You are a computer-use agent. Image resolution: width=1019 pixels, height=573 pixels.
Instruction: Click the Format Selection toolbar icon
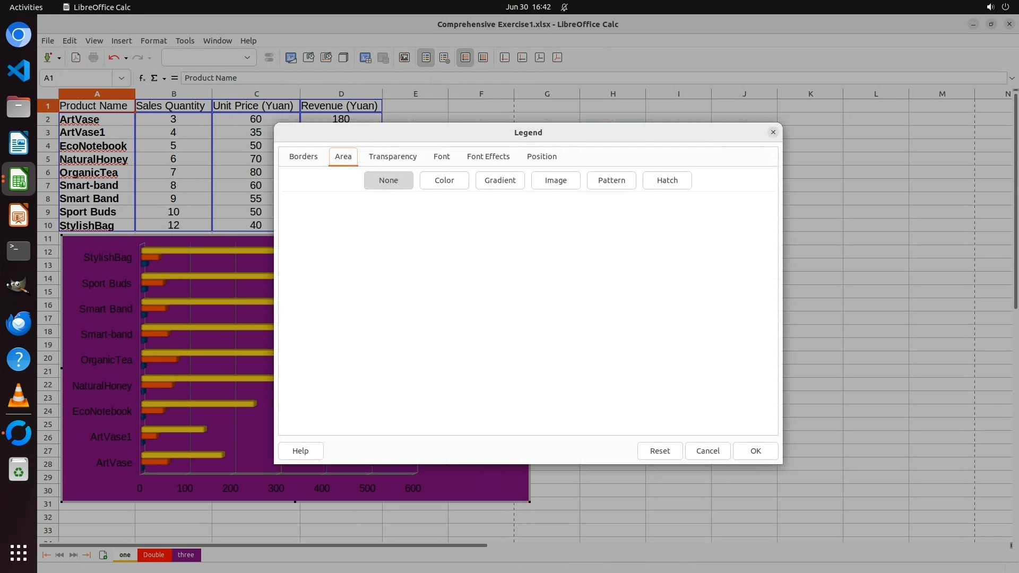269,58
